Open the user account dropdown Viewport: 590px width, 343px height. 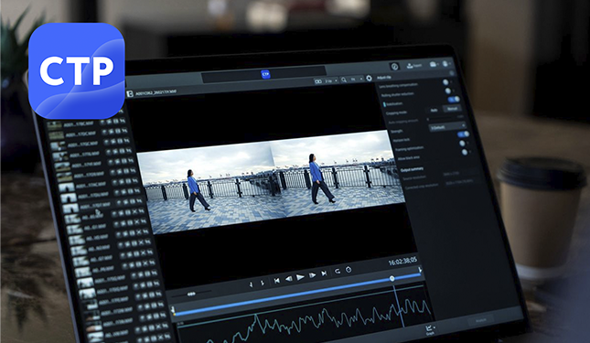(446, 63)
